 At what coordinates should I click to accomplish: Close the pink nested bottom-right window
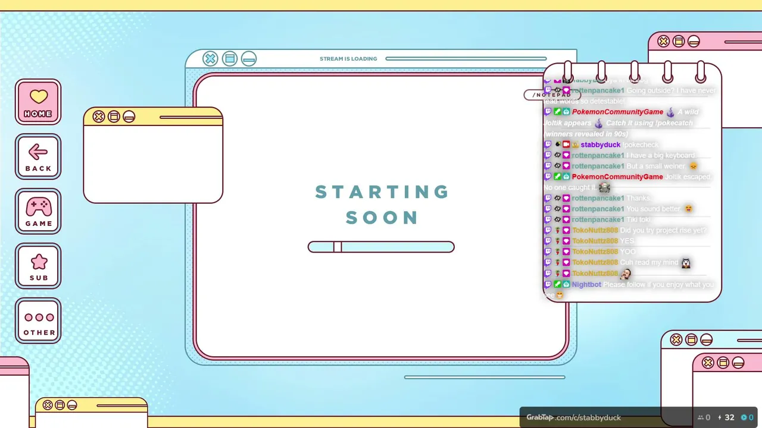(x=708, y=362)
